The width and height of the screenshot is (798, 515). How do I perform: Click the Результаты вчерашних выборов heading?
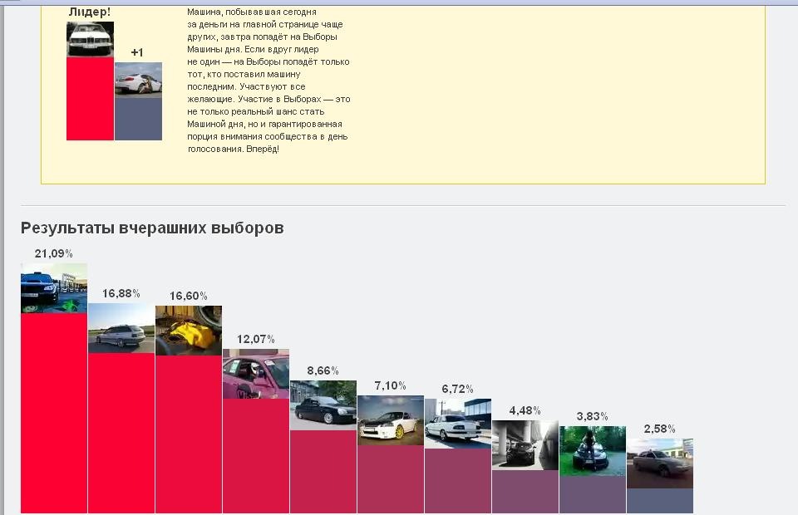pyautogui.click(x=152, y=228)
